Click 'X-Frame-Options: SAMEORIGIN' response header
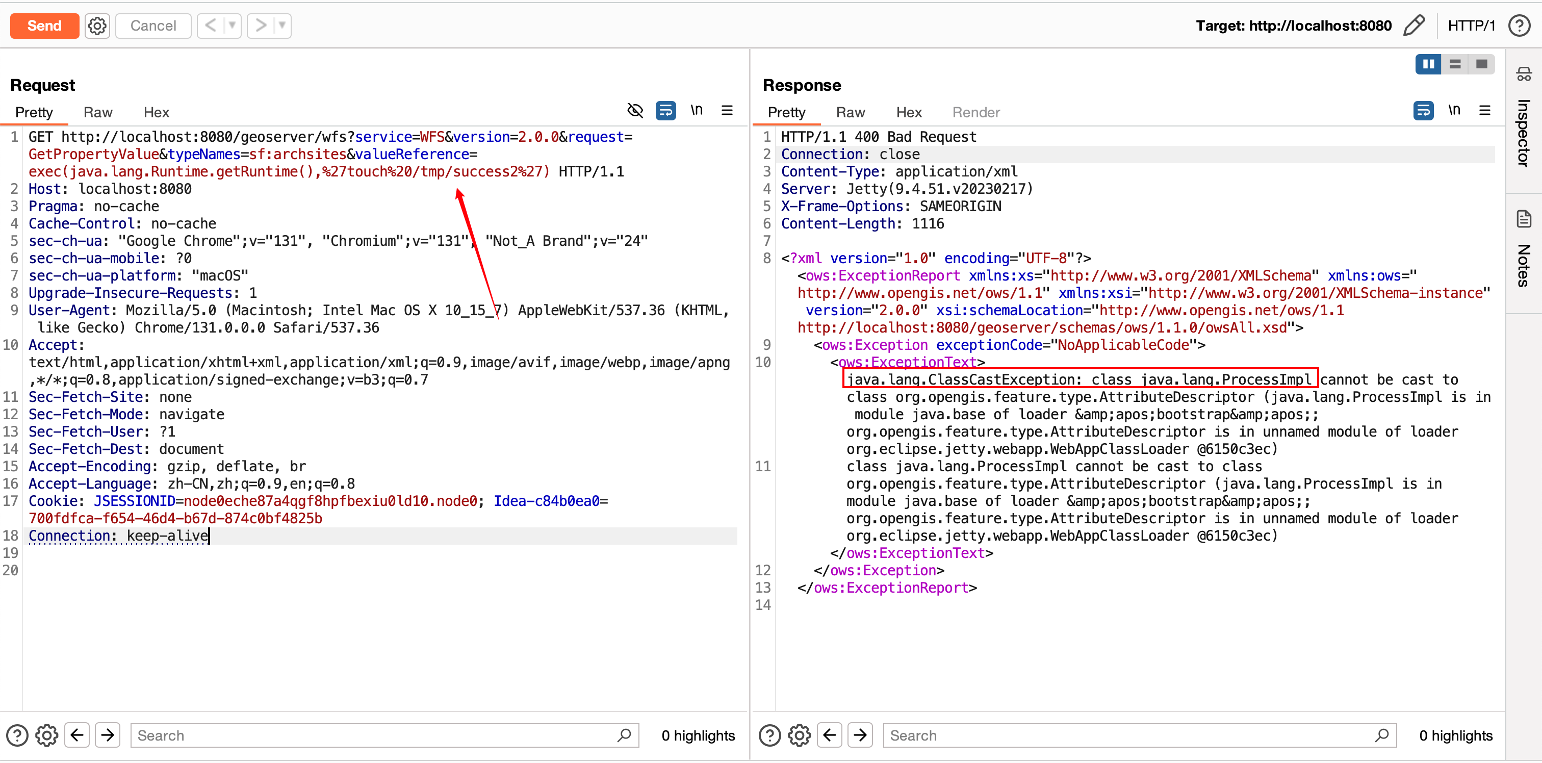Screen dimensions: 1542x763 click(x=891, y=206)
